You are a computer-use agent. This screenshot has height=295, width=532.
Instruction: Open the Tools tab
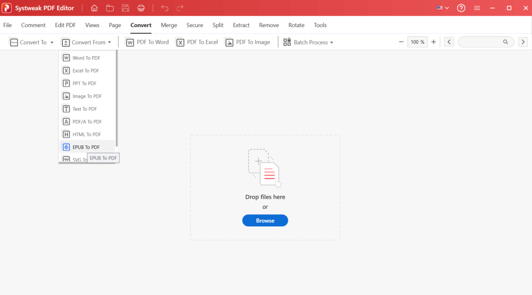pos(320,25)
